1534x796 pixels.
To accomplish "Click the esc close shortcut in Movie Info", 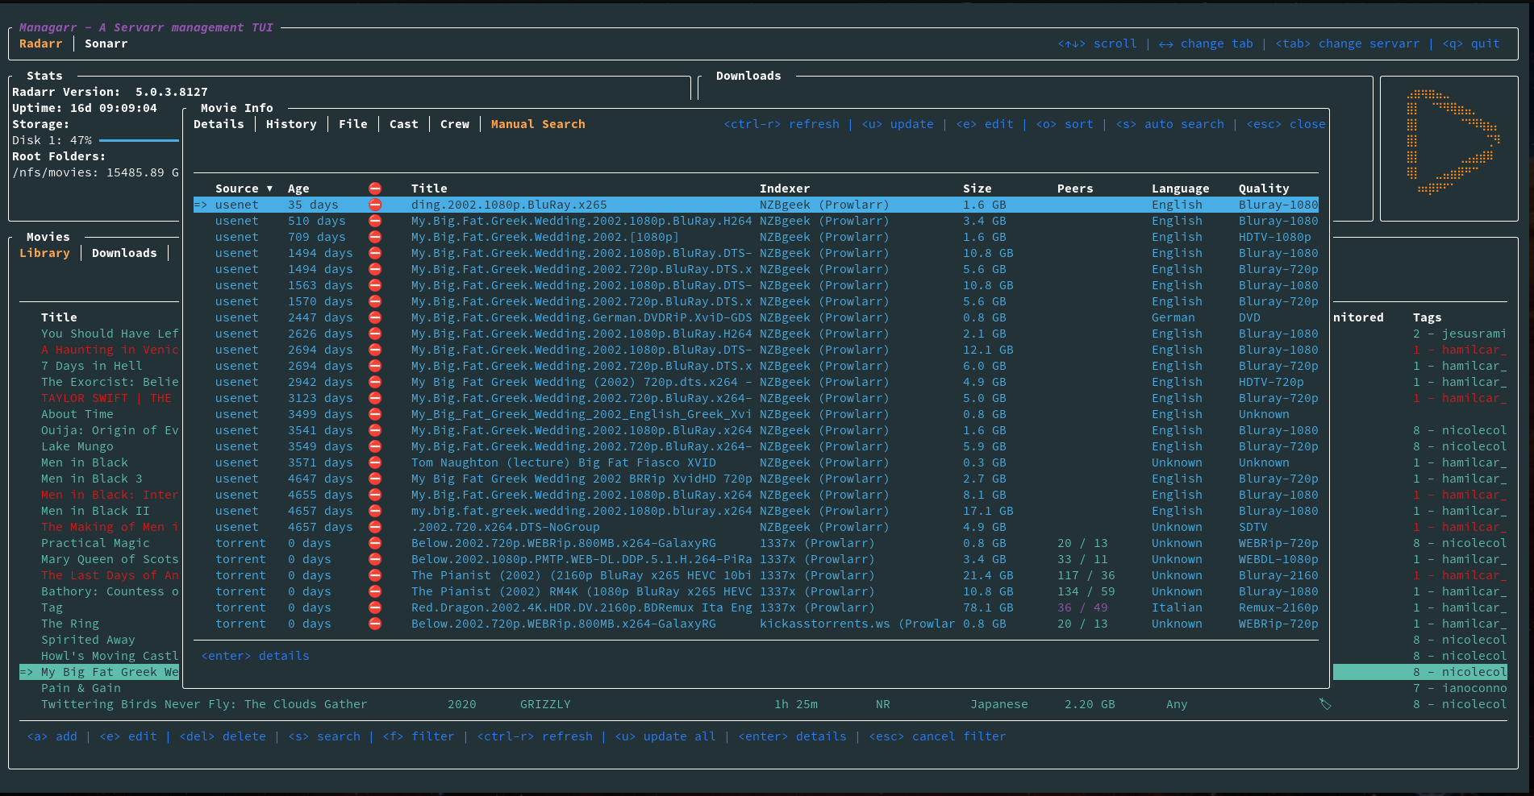I will click(x=1286, y=124).
